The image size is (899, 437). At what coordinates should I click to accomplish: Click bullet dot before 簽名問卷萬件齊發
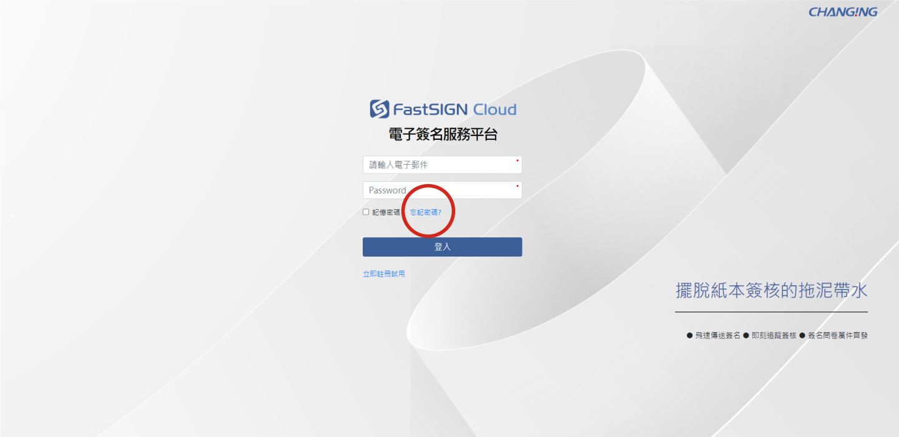pos(802,335)
